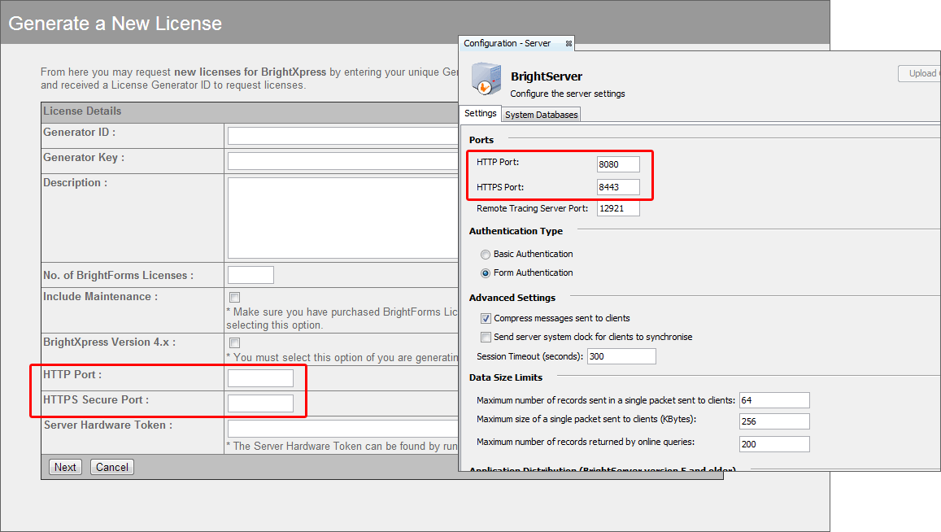The image size is (941, 532).
Task: Click the Remote Tracing Server Port field
Action: pyautogui.click(x=618, y=209)
